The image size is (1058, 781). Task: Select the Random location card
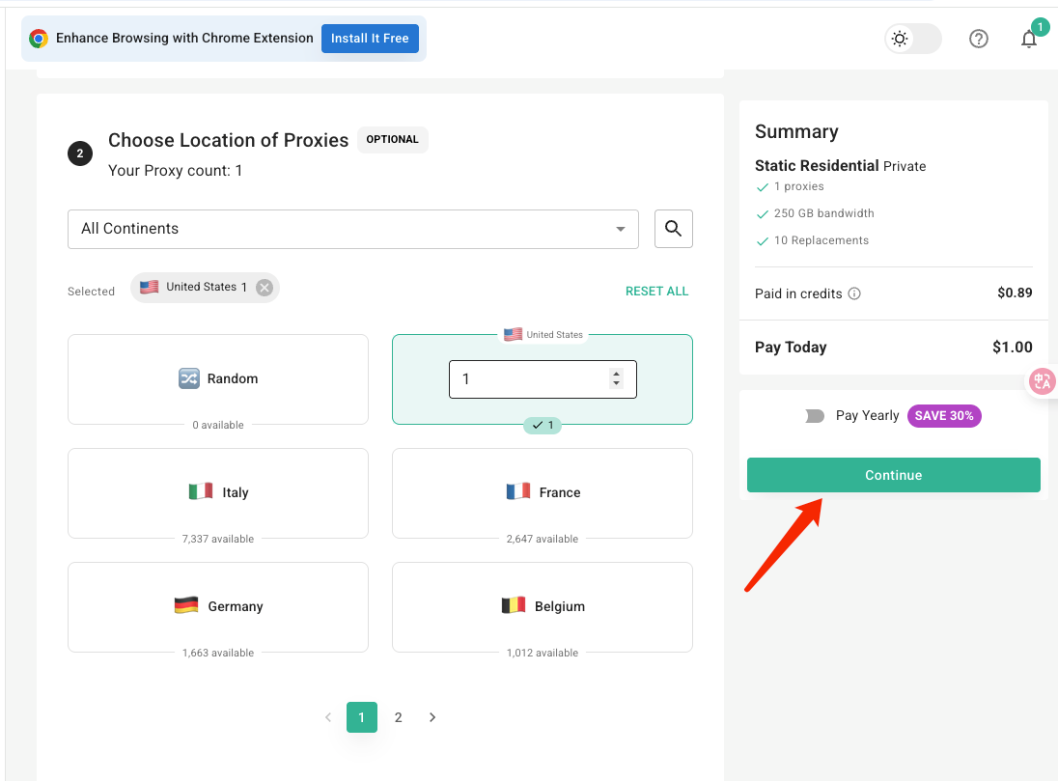click(218, 379)
